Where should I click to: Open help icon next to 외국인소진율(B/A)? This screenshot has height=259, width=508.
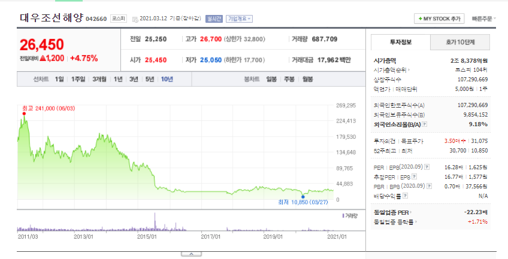[425, 124]
